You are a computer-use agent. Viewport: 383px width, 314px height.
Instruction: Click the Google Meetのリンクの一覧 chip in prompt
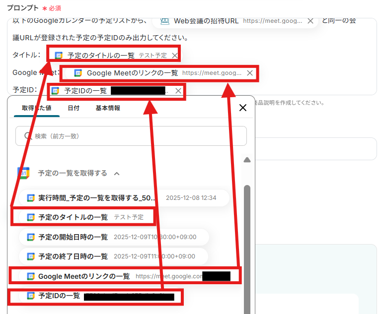(x=161, y=73)
